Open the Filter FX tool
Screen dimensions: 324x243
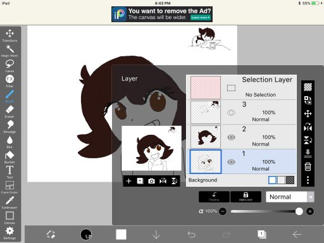9,81
